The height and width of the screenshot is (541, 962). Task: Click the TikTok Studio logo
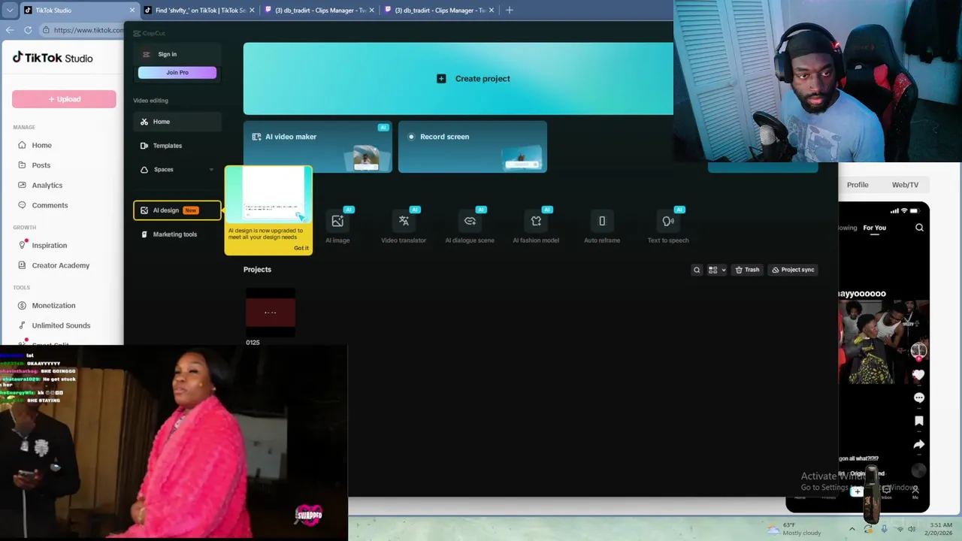[x=53, y=58]
